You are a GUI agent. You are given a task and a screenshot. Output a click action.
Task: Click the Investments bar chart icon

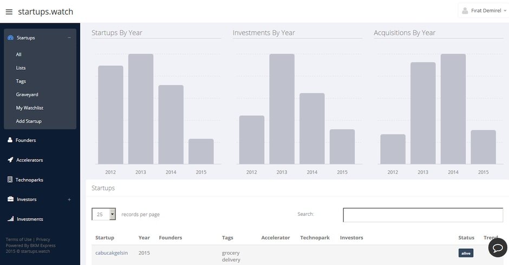pyautogui.click(x=10, y=219)
